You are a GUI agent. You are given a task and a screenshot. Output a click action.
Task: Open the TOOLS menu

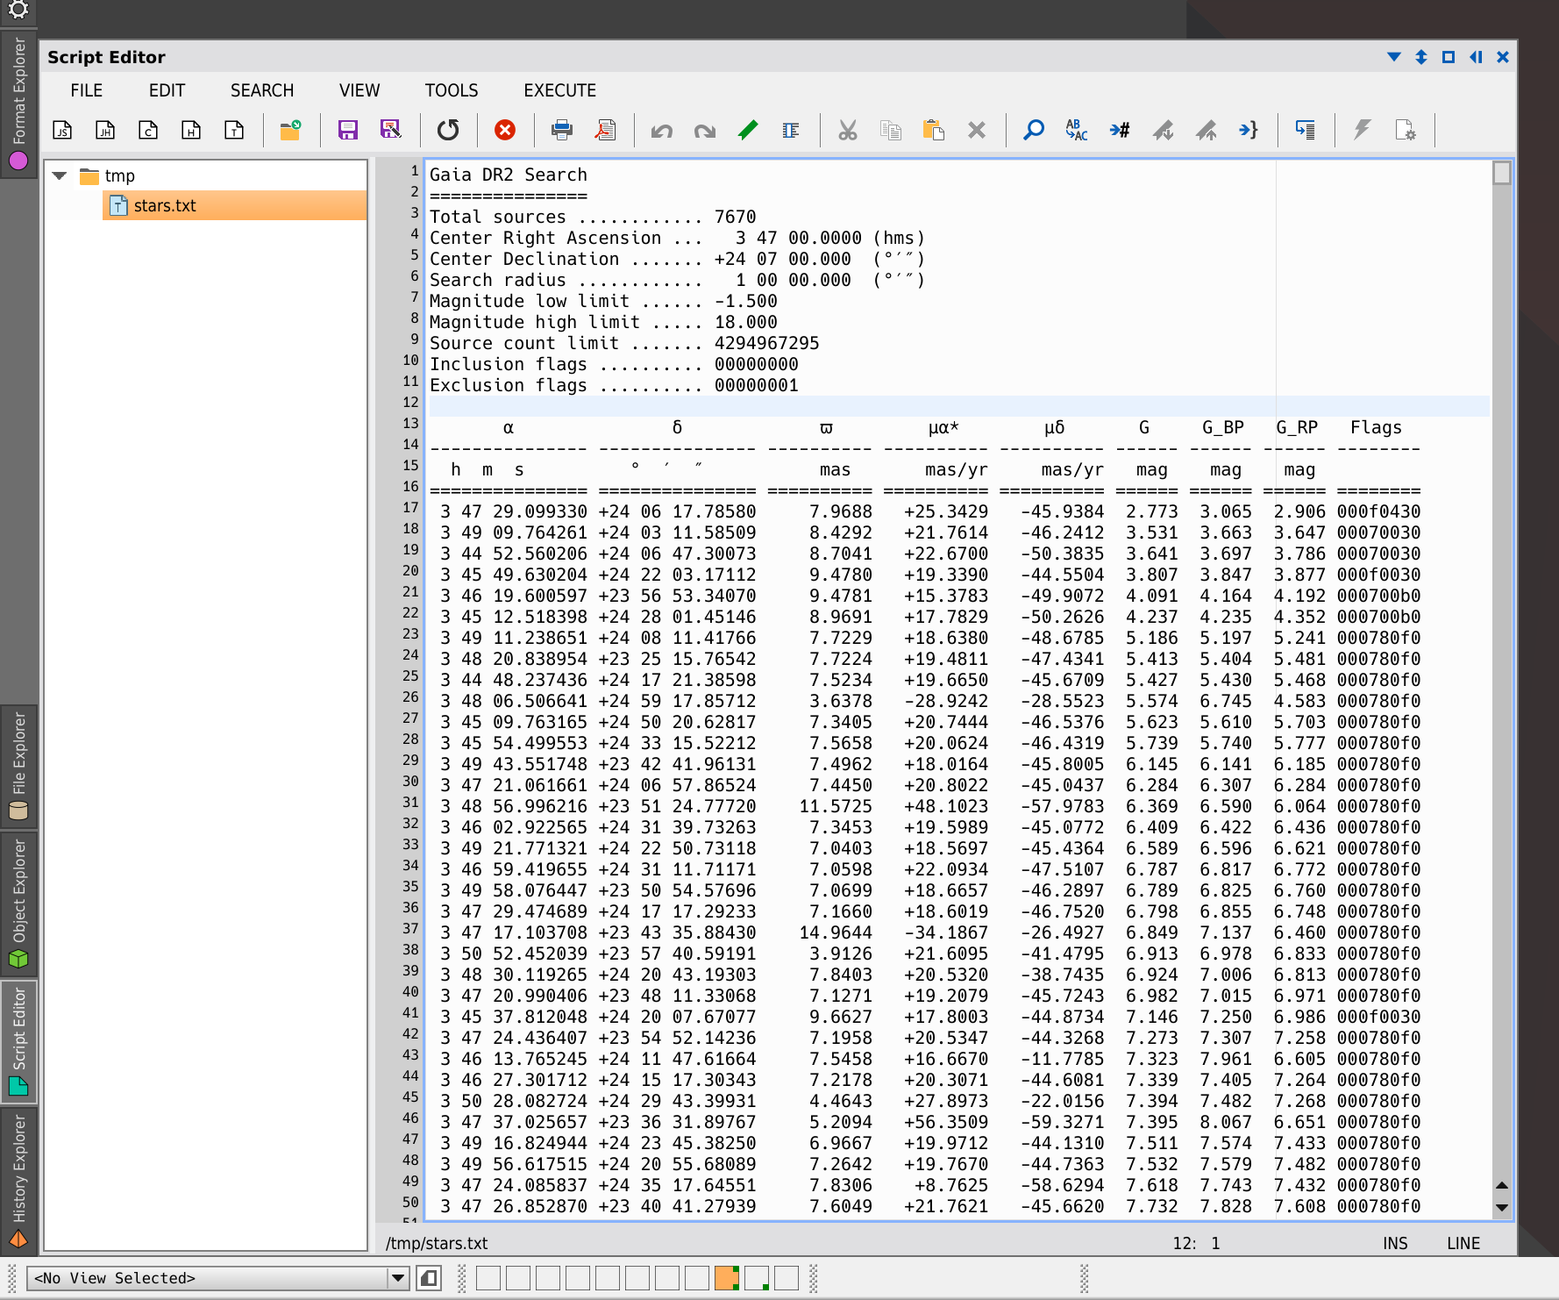(x=452, y=90)
